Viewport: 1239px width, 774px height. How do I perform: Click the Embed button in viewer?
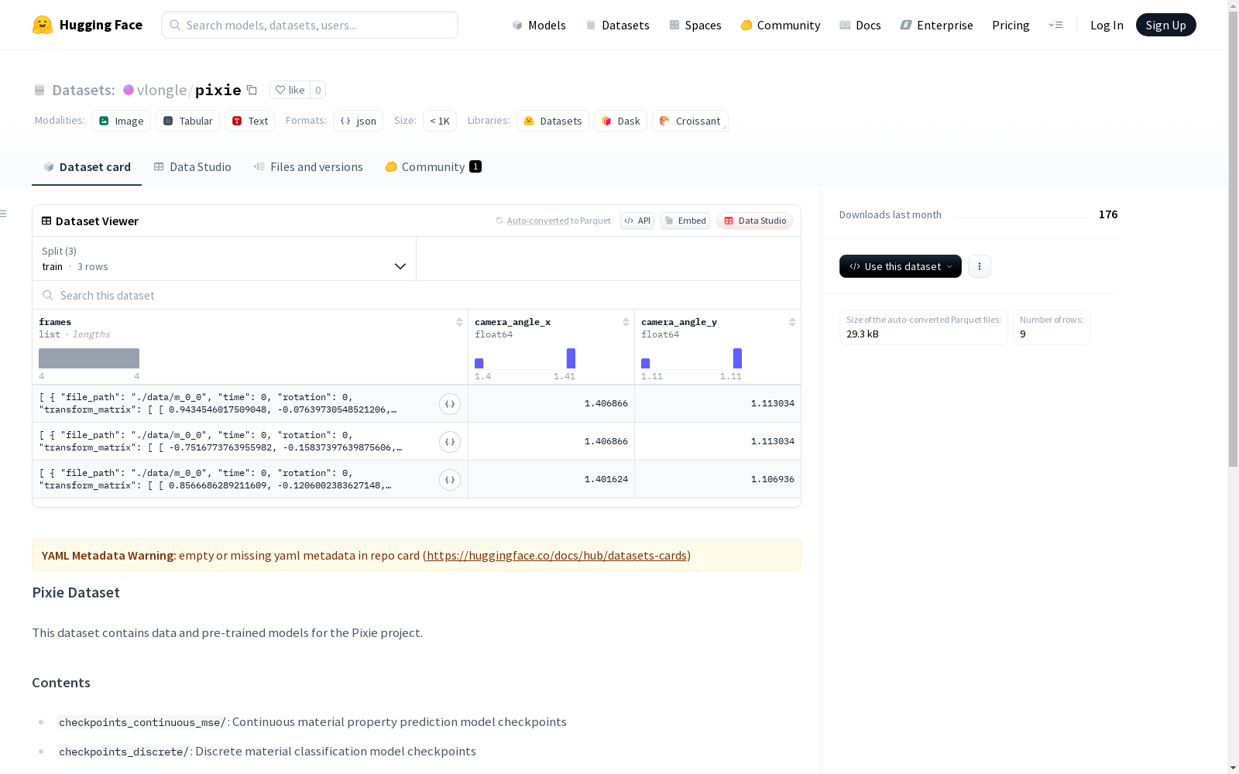(x=685, y=221)
